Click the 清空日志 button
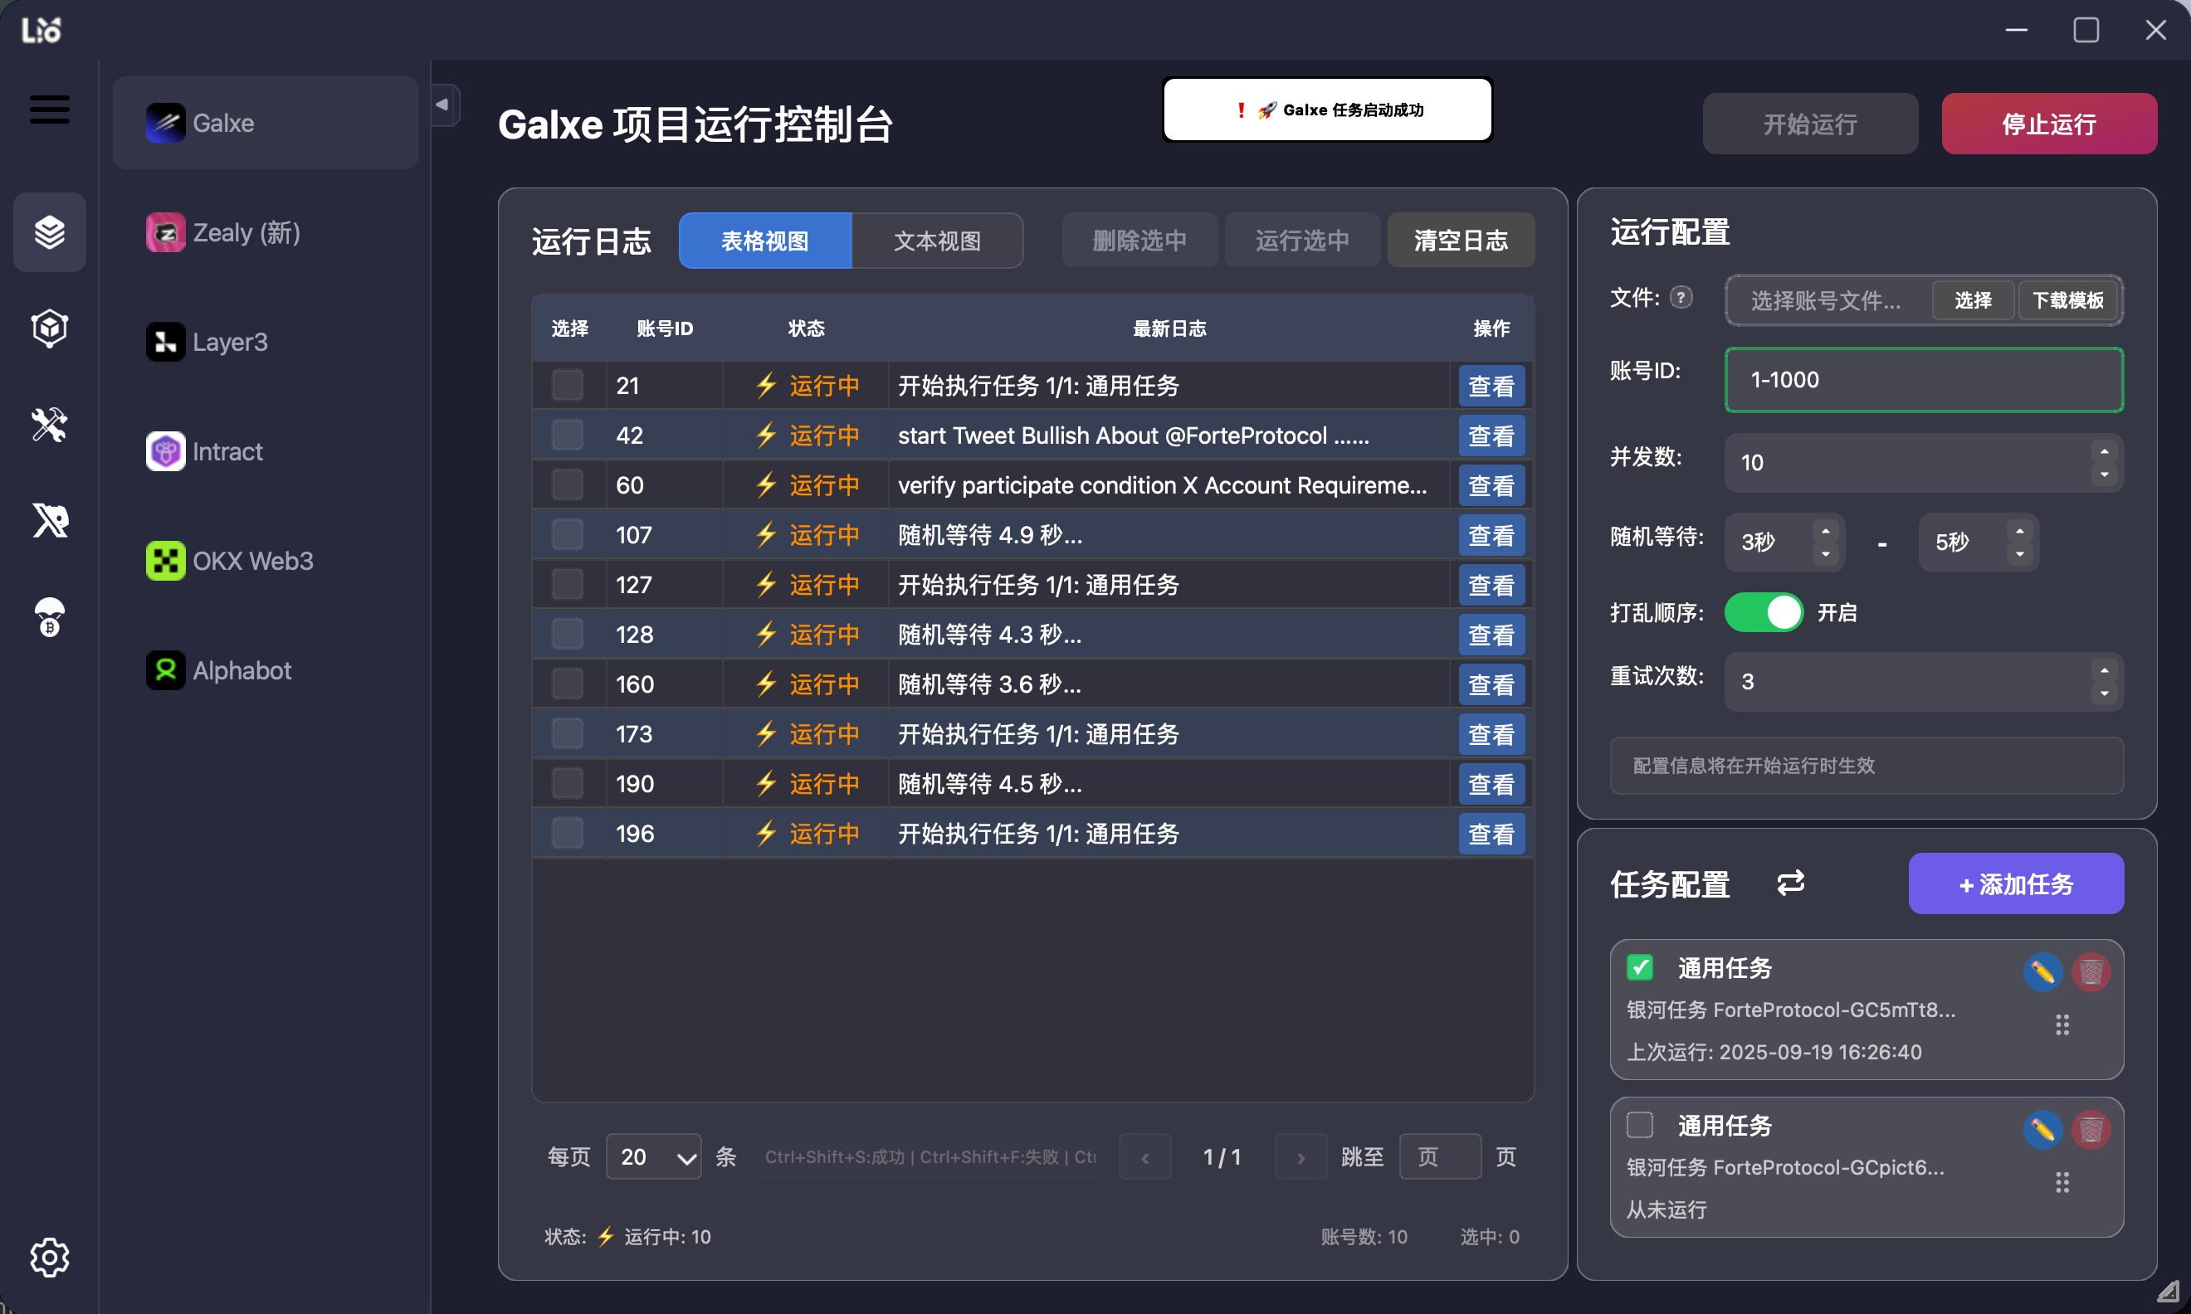The width and height of the screenshot is (2191, 1314). point(1460,240)
